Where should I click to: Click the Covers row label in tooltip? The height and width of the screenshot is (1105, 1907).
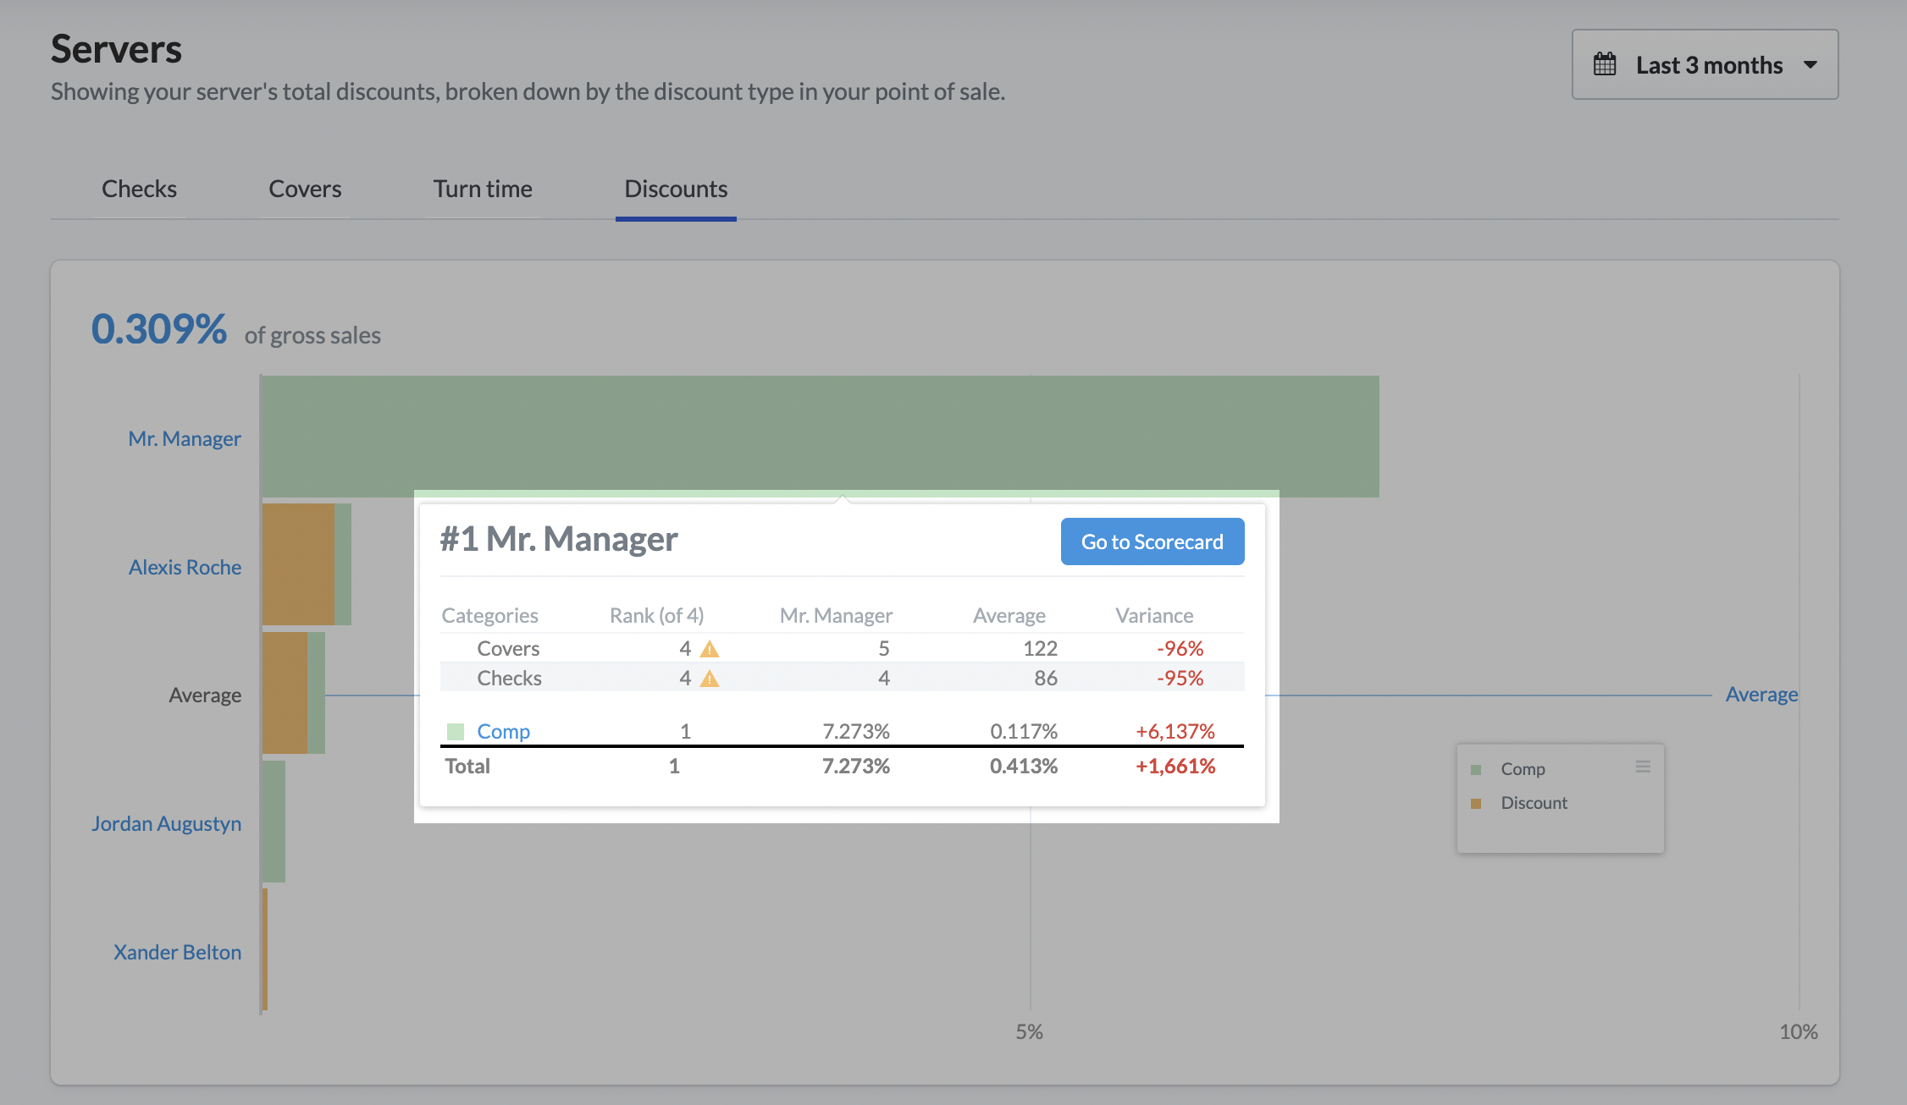tap(508, 648)
